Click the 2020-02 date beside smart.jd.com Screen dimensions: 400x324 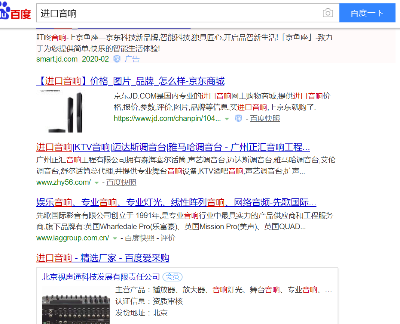tap(95, 59)
